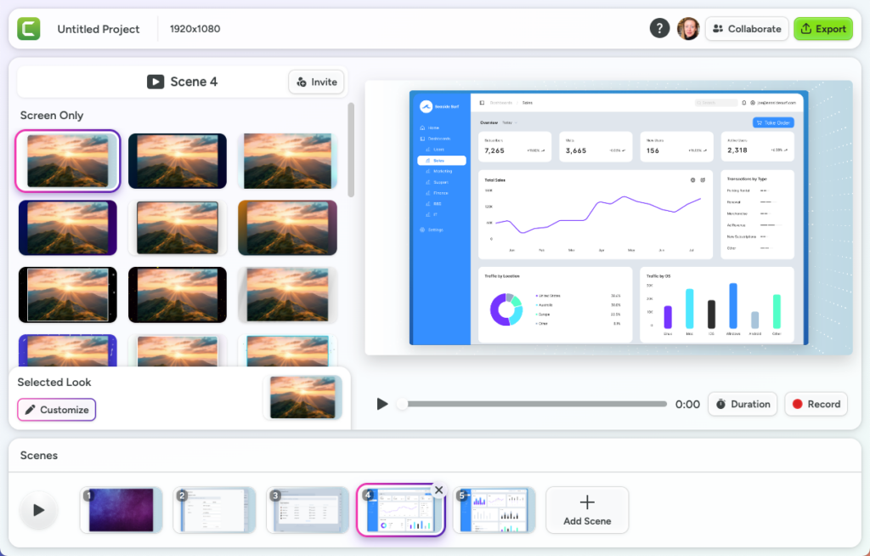The image size is (870, 556).
Task: Export the project
Action: tap(822, 29)
